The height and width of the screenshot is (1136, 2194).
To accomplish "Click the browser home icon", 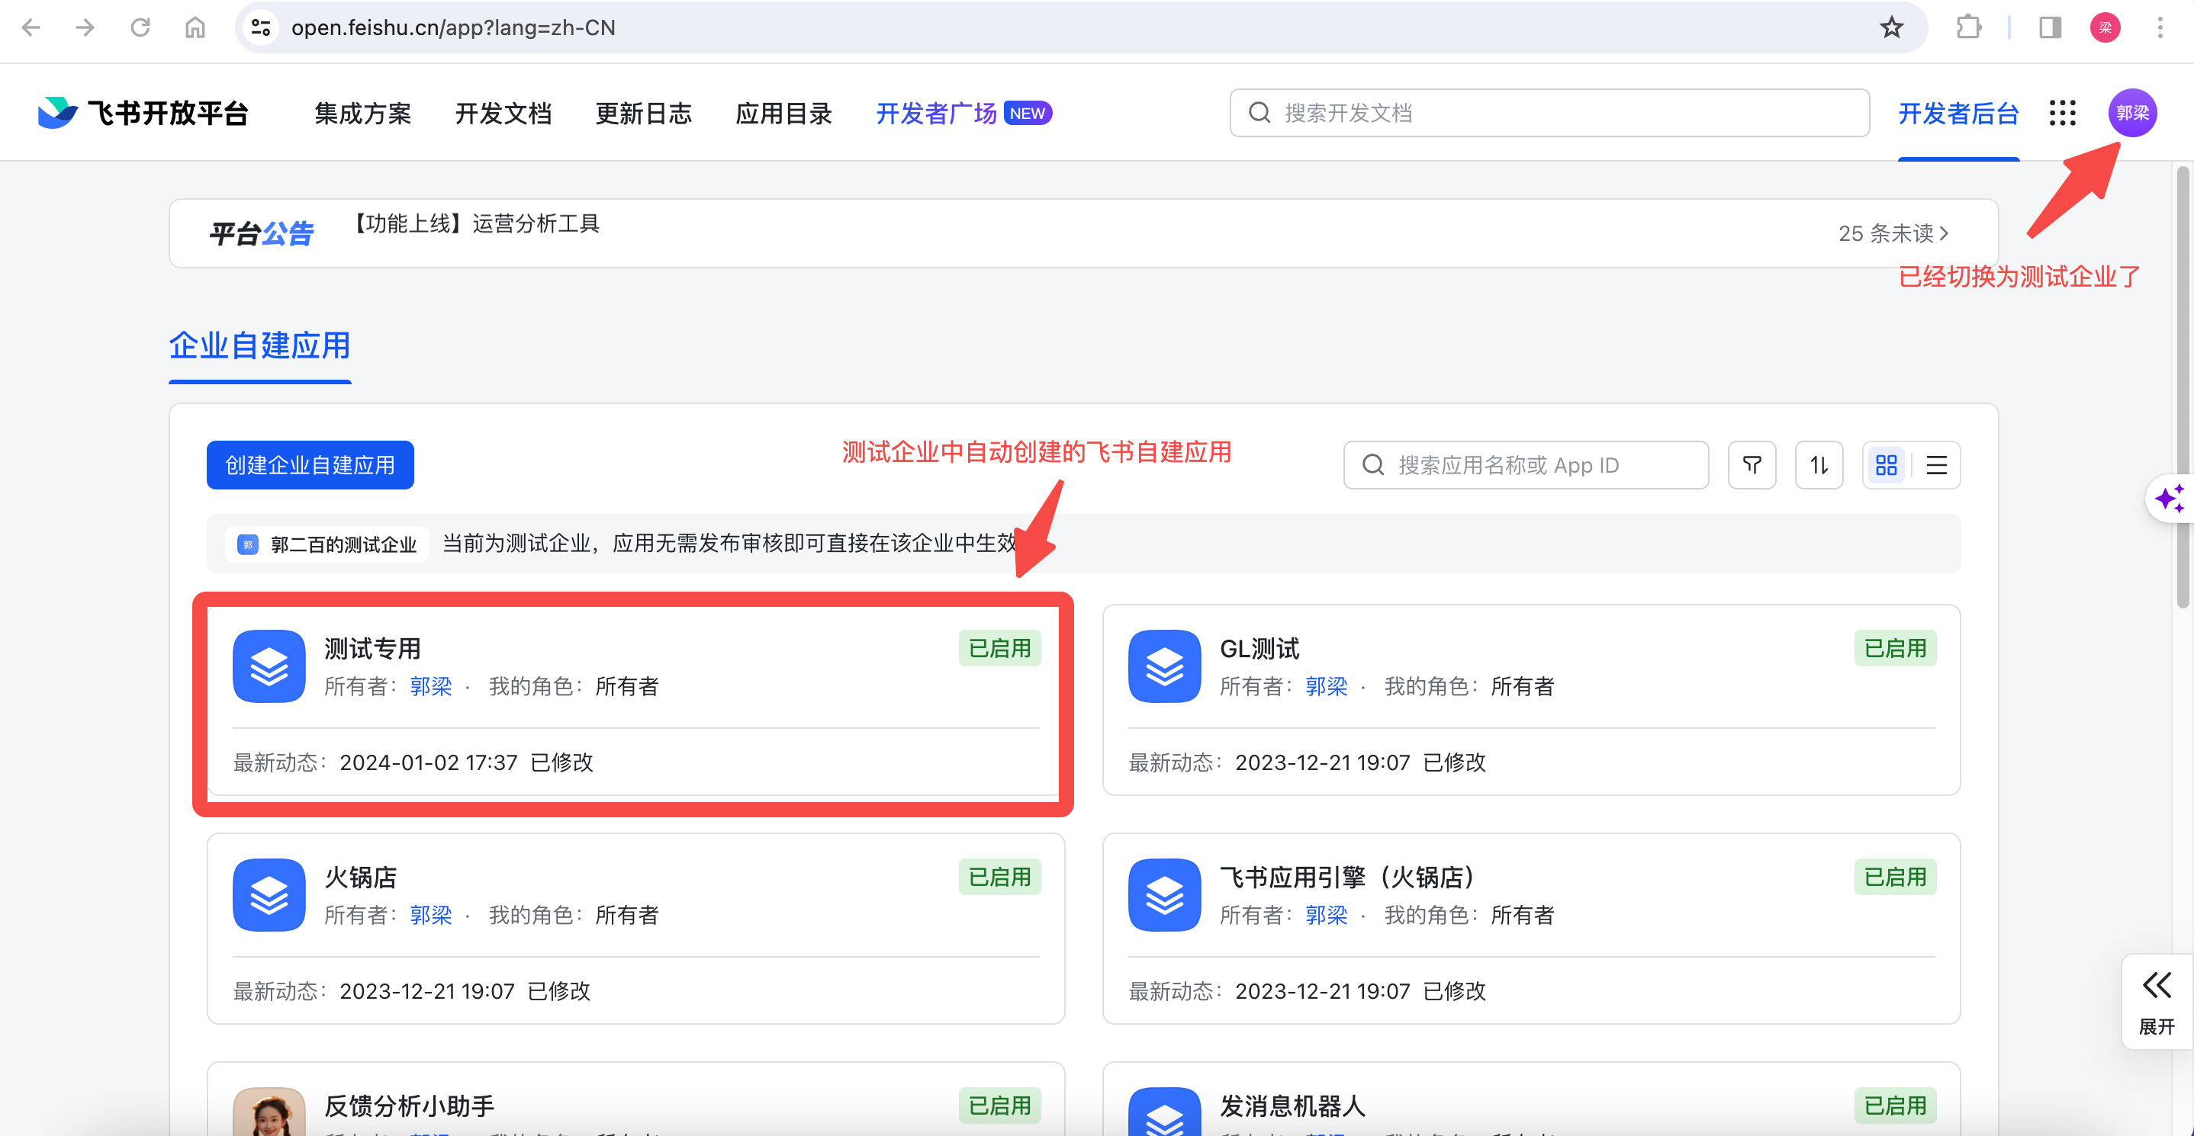I will tap(195, 27).
